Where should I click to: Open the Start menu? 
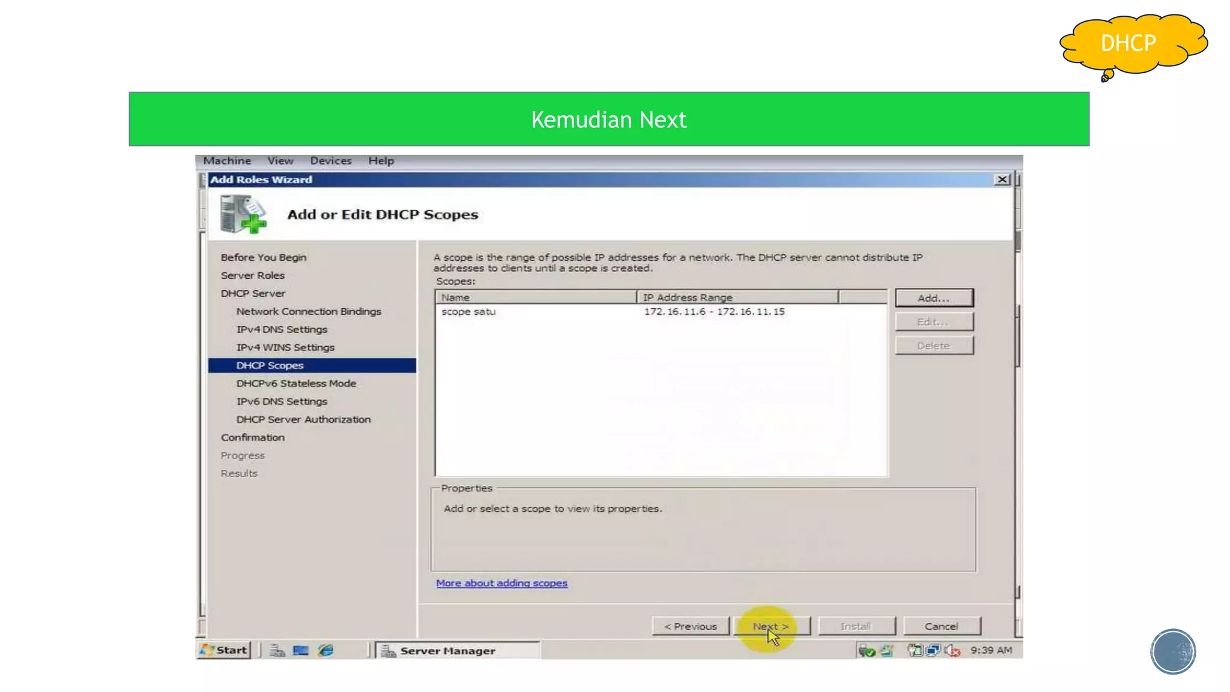(x=223, y=650)
